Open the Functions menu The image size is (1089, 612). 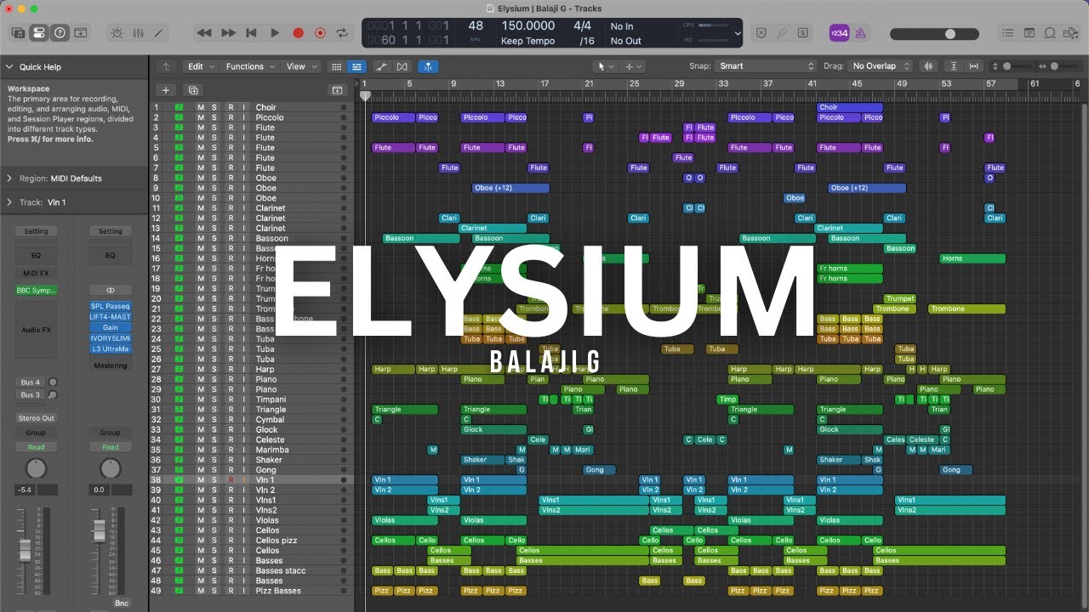pyautogui.click(x=250, y=66)
